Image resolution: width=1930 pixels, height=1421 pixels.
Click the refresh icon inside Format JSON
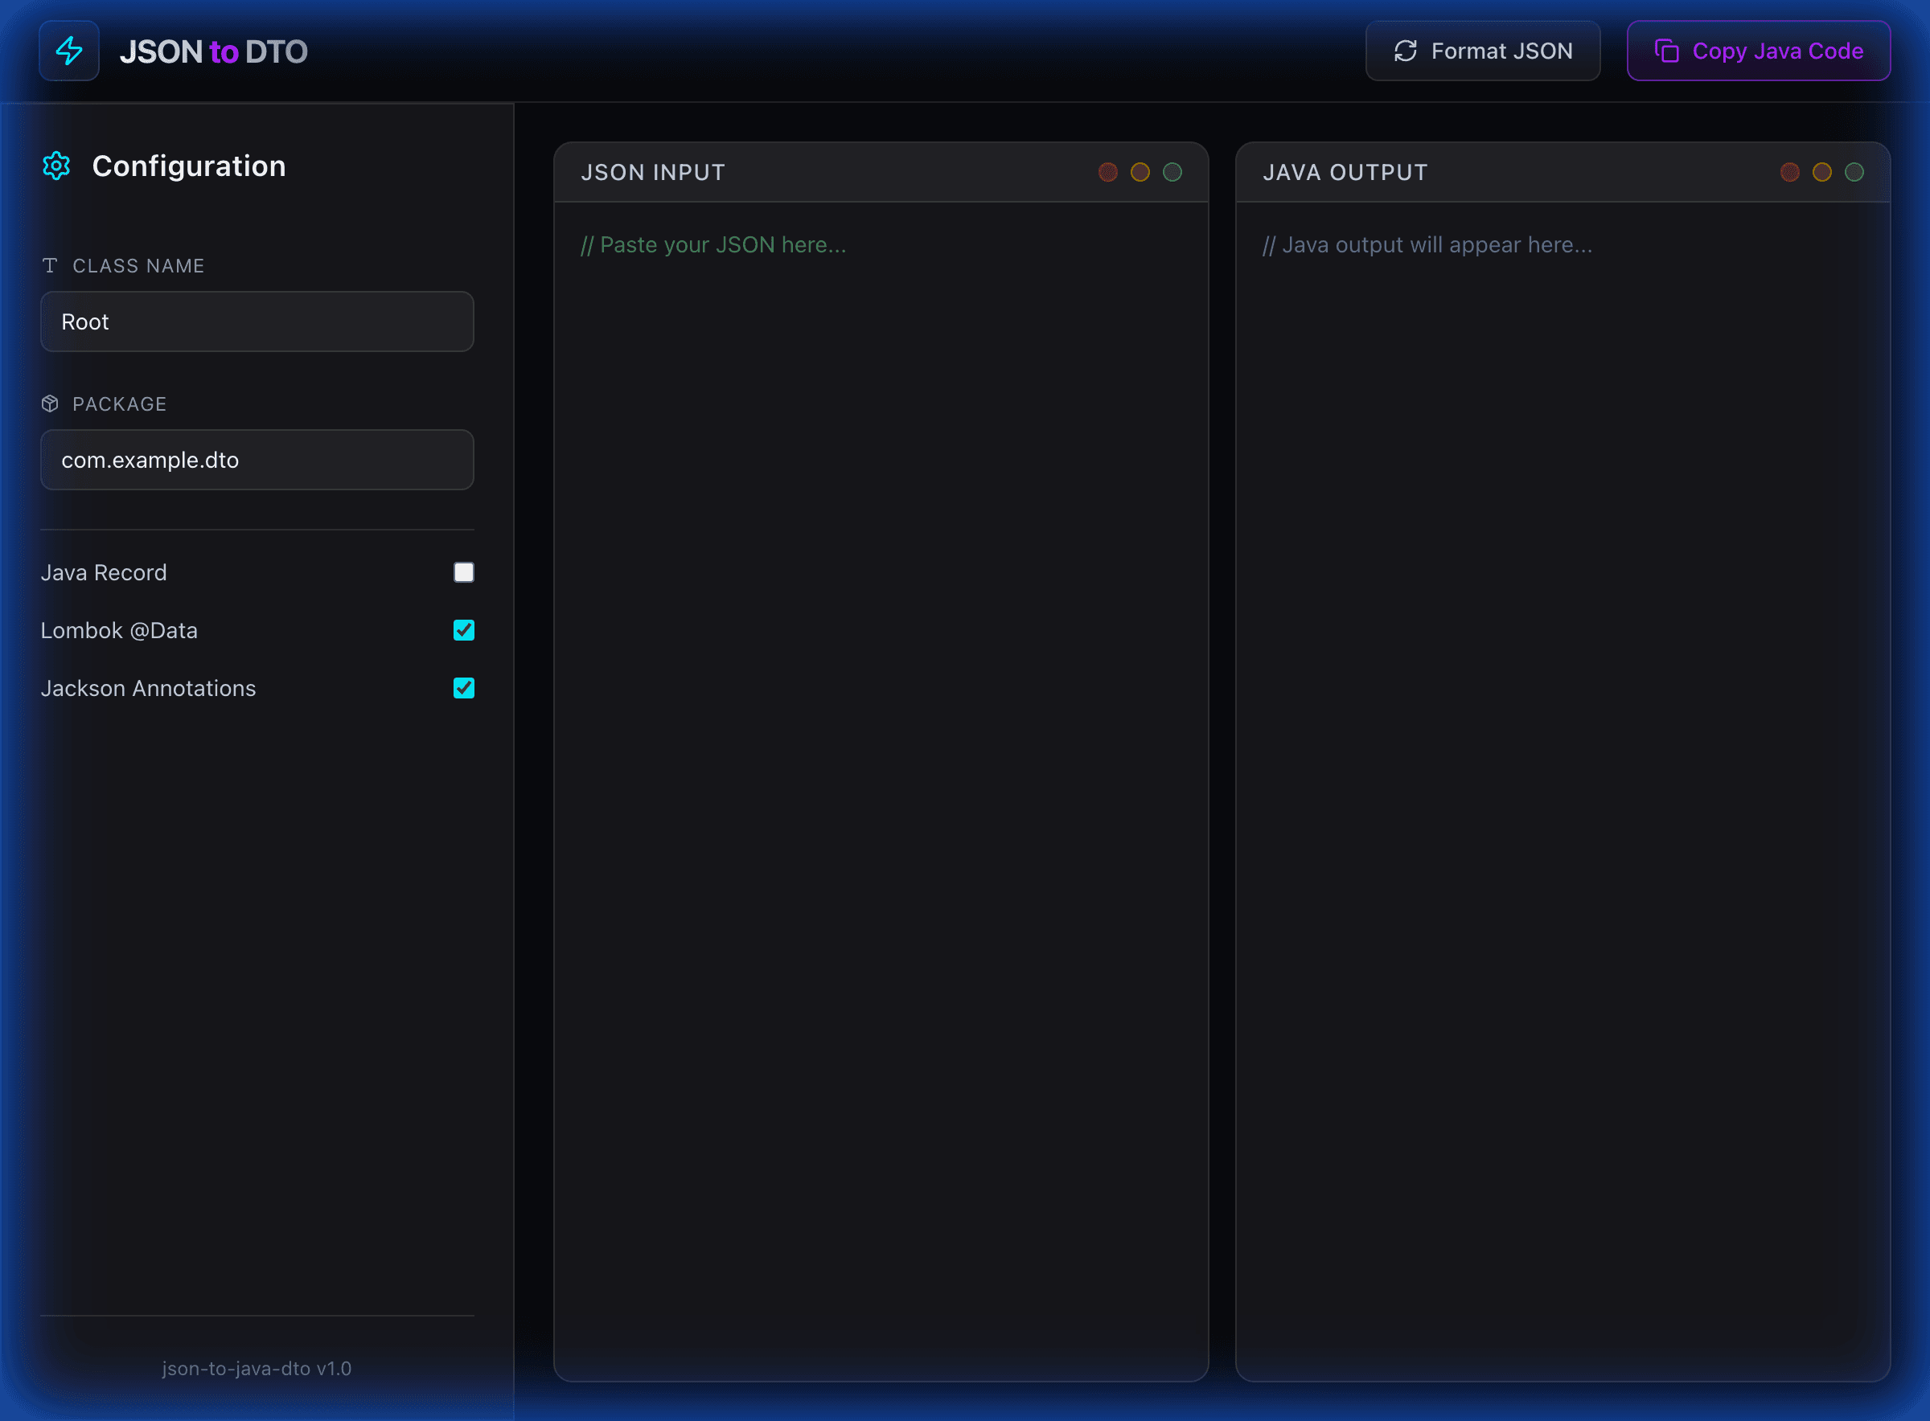click(1405, 51)
